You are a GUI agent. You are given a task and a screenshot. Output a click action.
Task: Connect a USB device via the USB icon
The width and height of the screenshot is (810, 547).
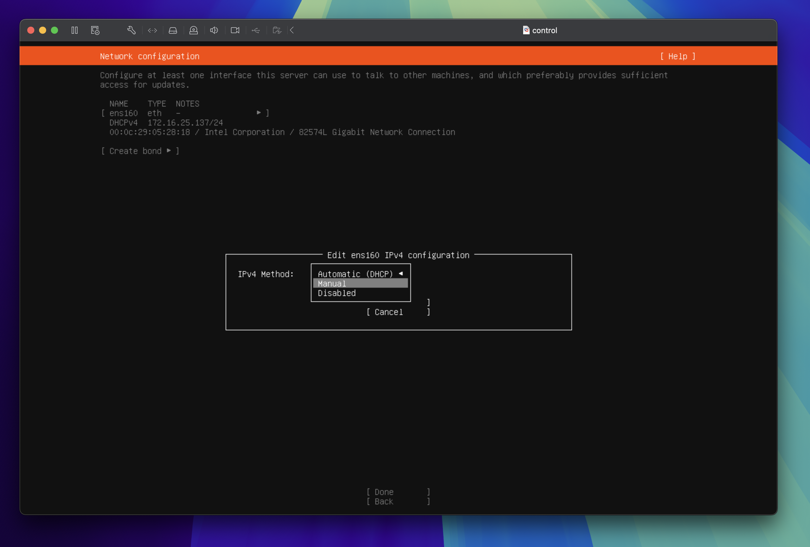(256, 30)
